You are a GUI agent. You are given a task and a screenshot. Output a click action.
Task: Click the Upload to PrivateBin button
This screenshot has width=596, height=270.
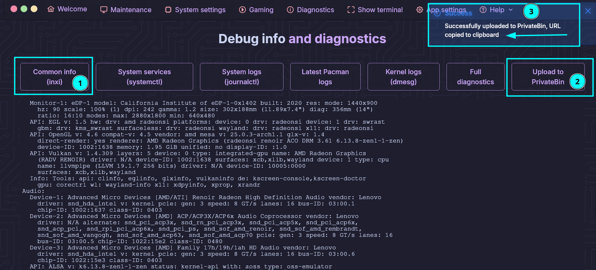click(548, 77)
